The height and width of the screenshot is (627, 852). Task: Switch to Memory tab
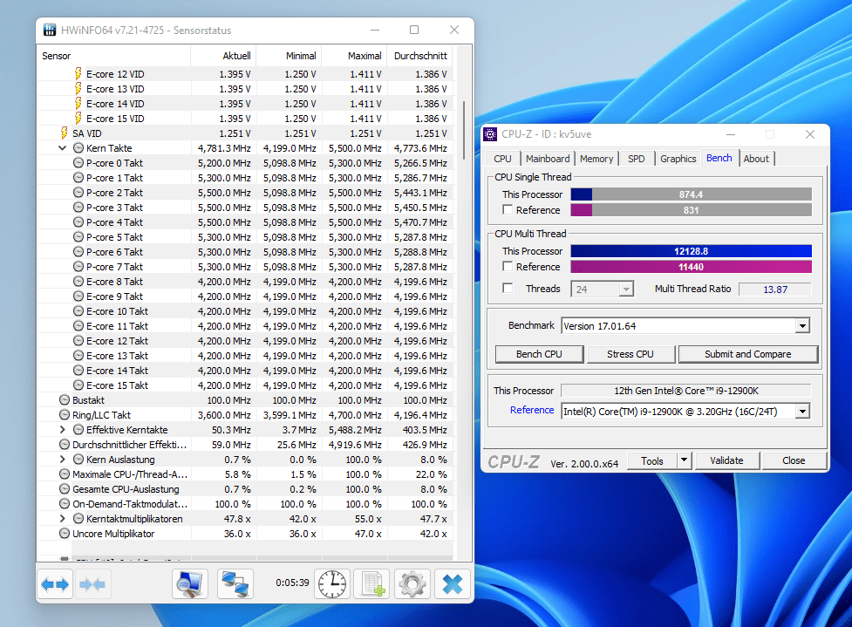596,159
